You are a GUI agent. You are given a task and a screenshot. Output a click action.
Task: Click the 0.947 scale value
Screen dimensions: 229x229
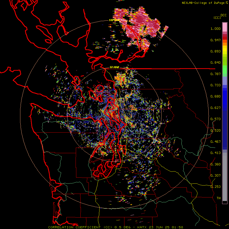click(216, 40)
